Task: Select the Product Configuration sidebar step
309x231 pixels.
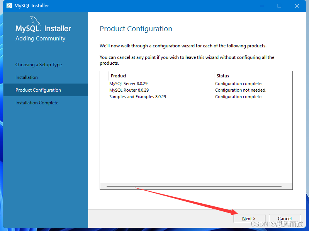Action: [x=46, y=90]
